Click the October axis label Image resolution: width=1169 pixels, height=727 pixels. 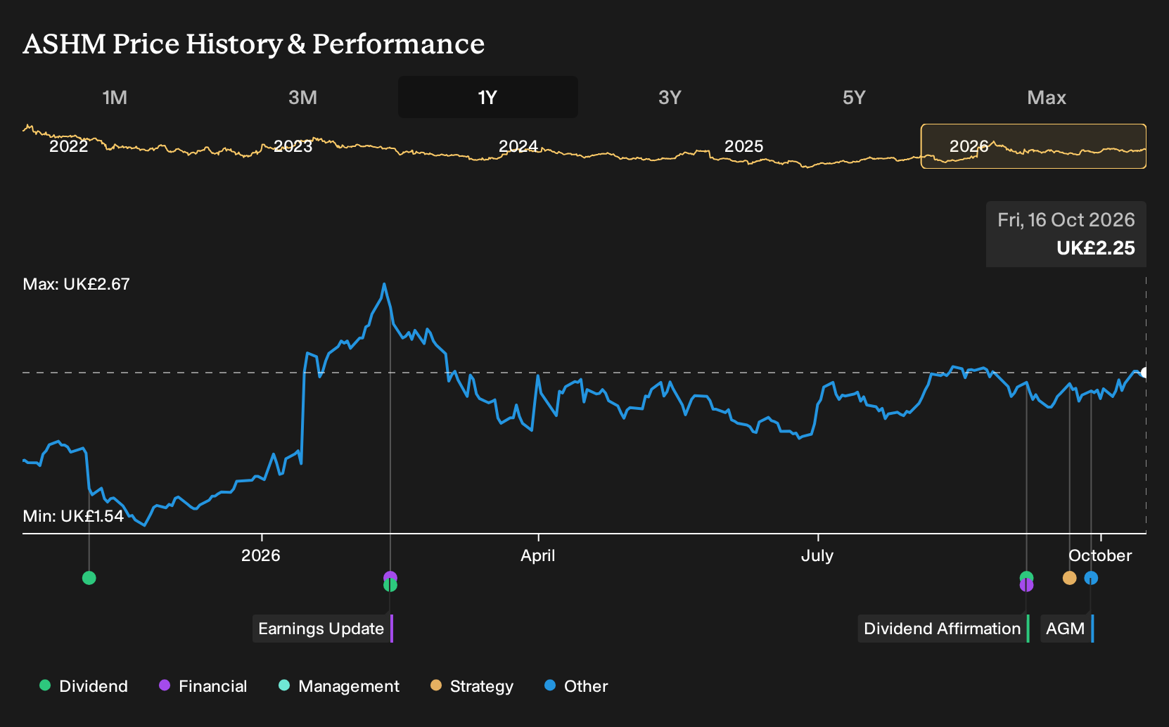tap(1100, 555)
